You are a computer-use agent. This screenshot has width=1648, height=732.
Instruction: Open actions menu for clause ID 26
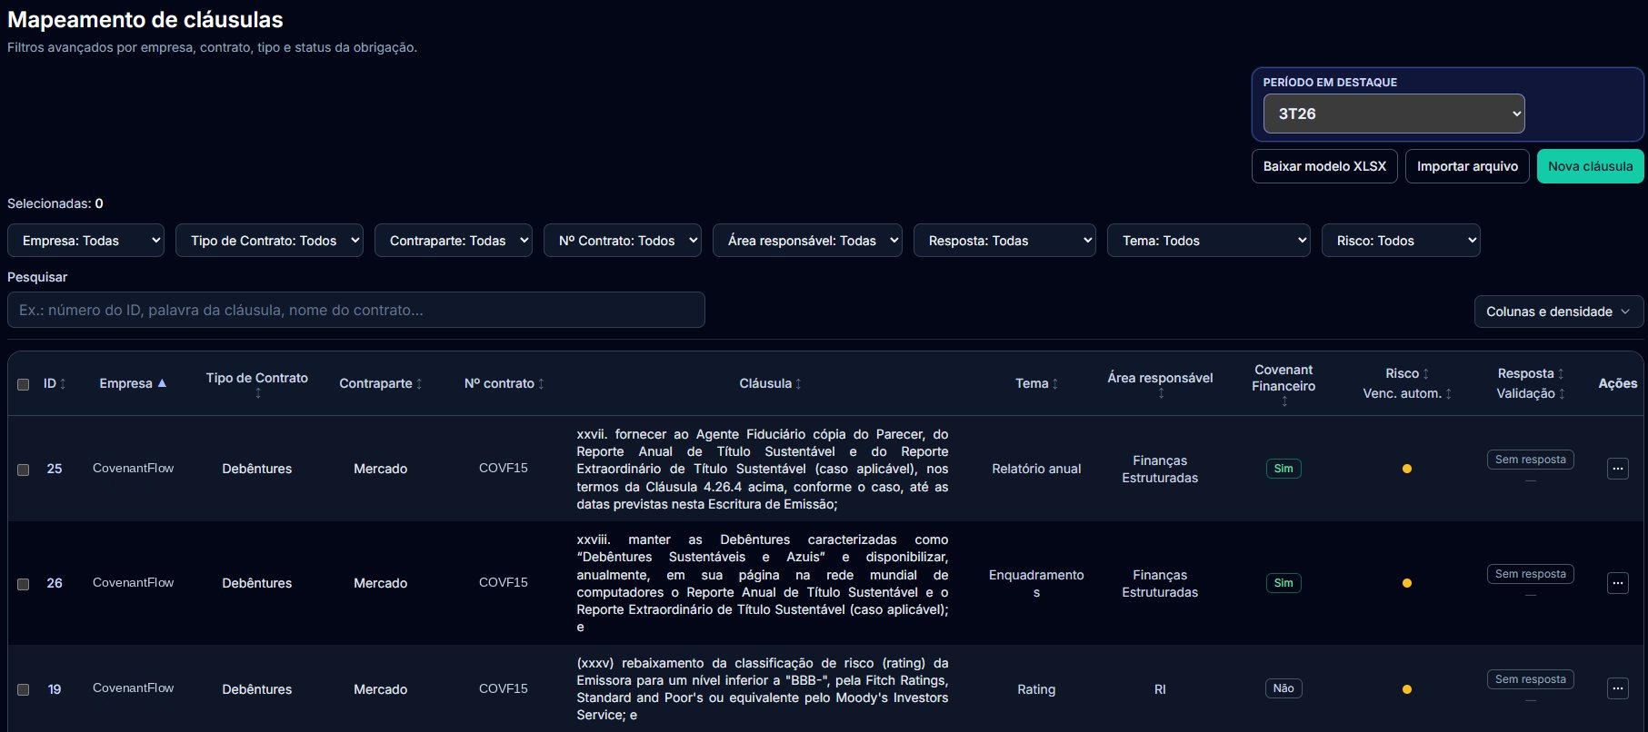pos(1617,583)
